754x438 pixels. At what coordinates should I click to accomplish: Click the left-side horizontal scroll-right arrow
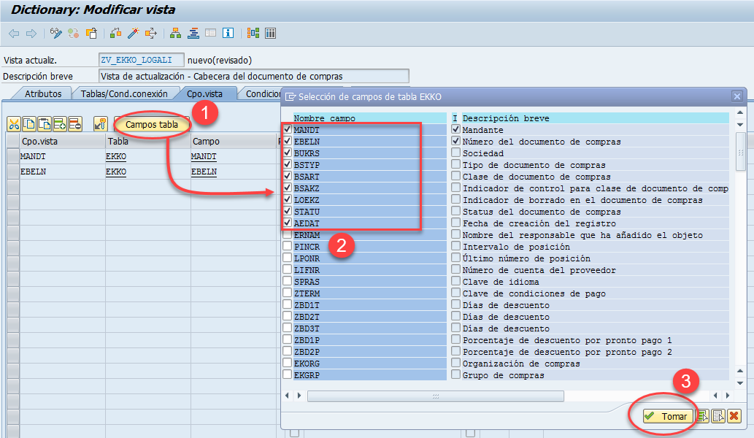(x=299, y=395)
